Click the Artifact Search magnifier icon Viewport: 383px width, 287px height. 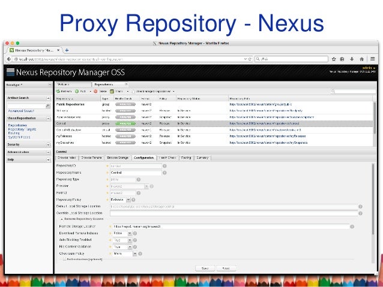click(x=48, y=105)
